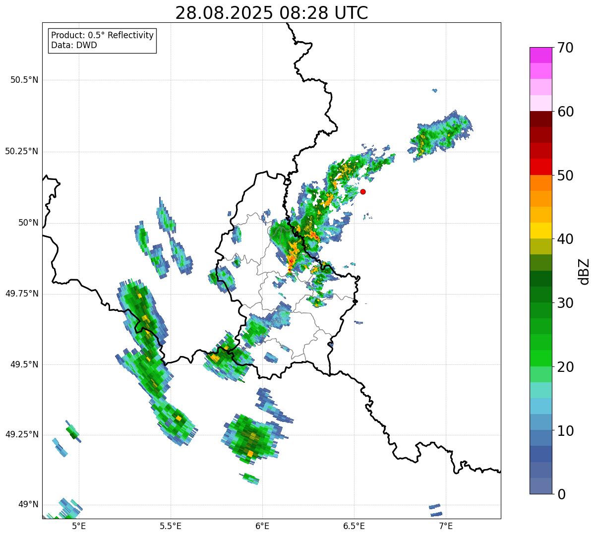
Task: Click the large echo blob south of 6°E
Action: 251,437
